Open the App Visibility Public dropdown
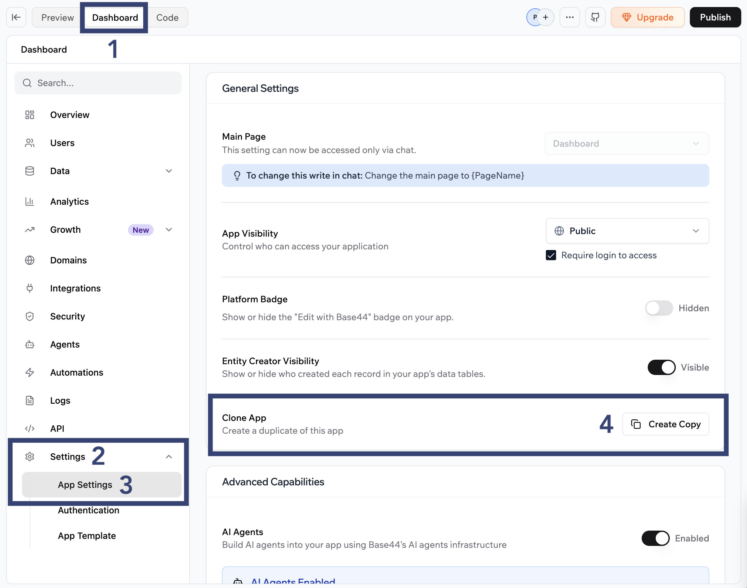747x588 pixels. point(627,231)
